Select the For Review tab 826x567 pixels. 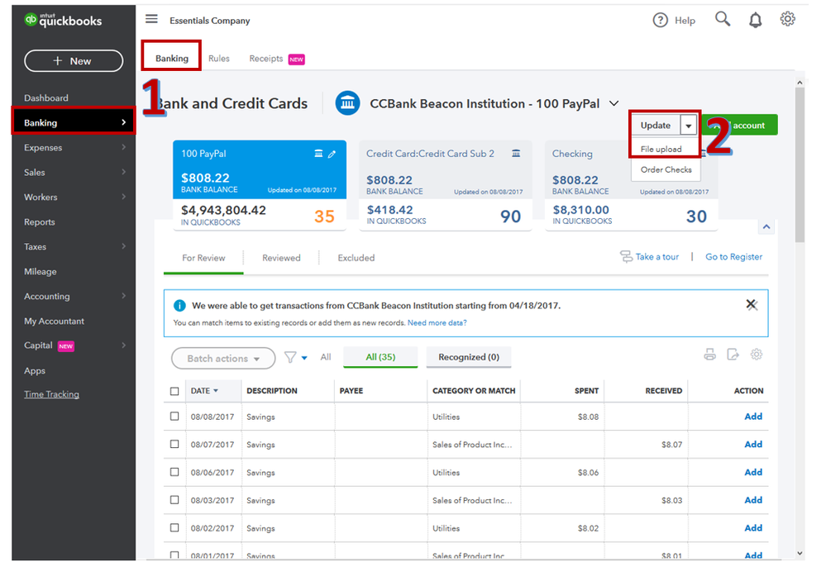(x=203, y=258)
